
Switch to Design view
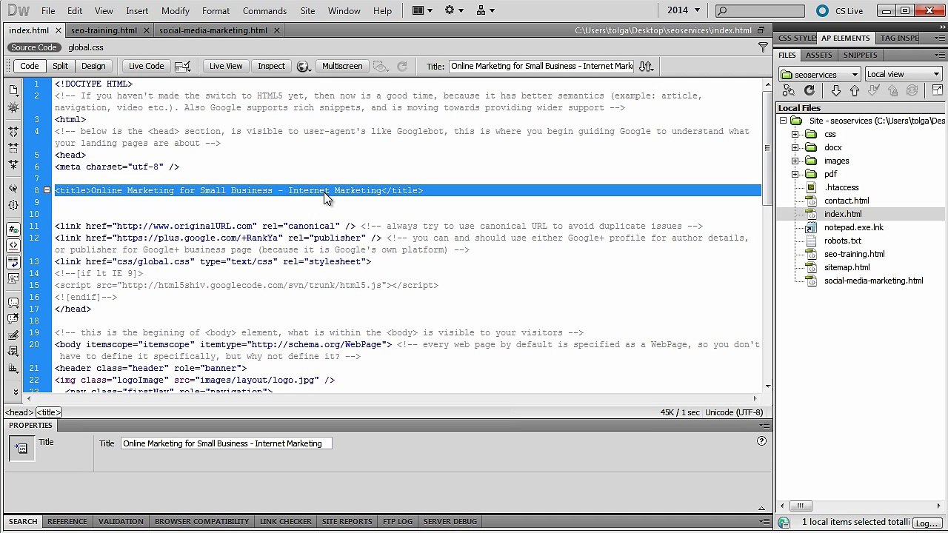(x=93, y=67)
